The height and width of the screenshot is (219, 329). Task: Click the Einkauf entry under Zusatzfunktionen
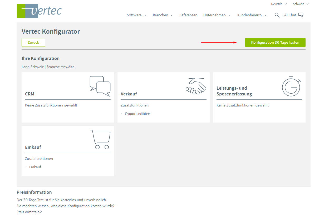(x=35, y=167)
